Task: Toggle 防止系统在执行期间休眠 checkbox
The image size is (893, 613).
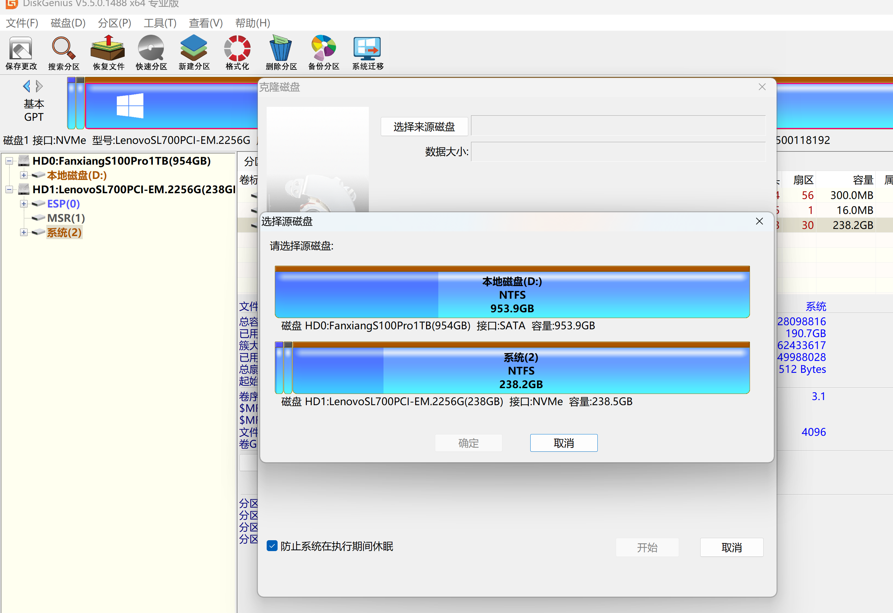Action: pos(272,546)
